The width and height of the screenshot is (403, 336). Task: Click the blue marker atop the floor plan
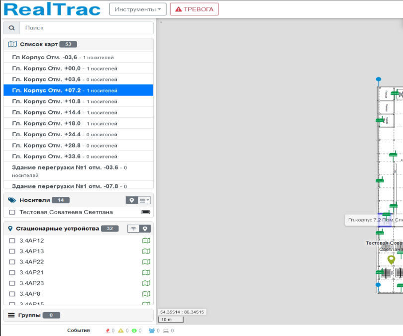(x=379, y=79)
